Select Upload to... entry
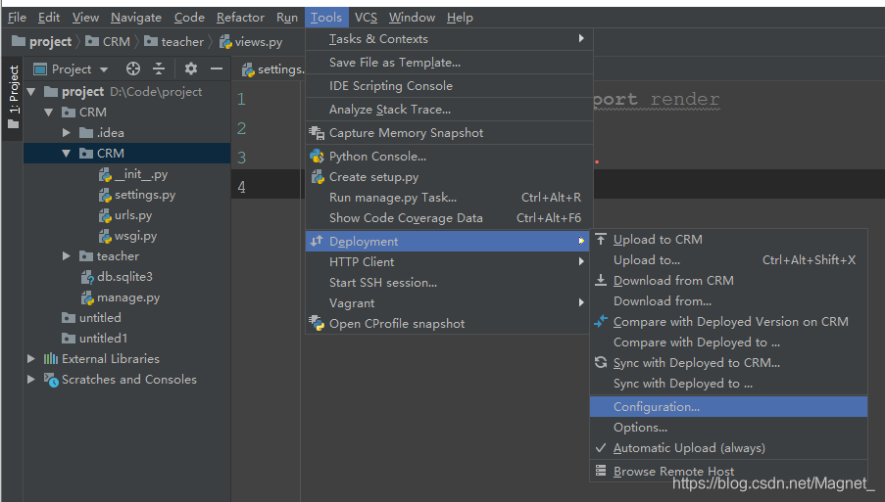 pyautogui.click(x=728, y=259)
